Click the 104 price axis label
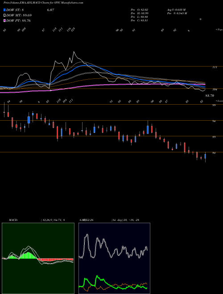The image size is (223, 294). [x=215, y=90]
